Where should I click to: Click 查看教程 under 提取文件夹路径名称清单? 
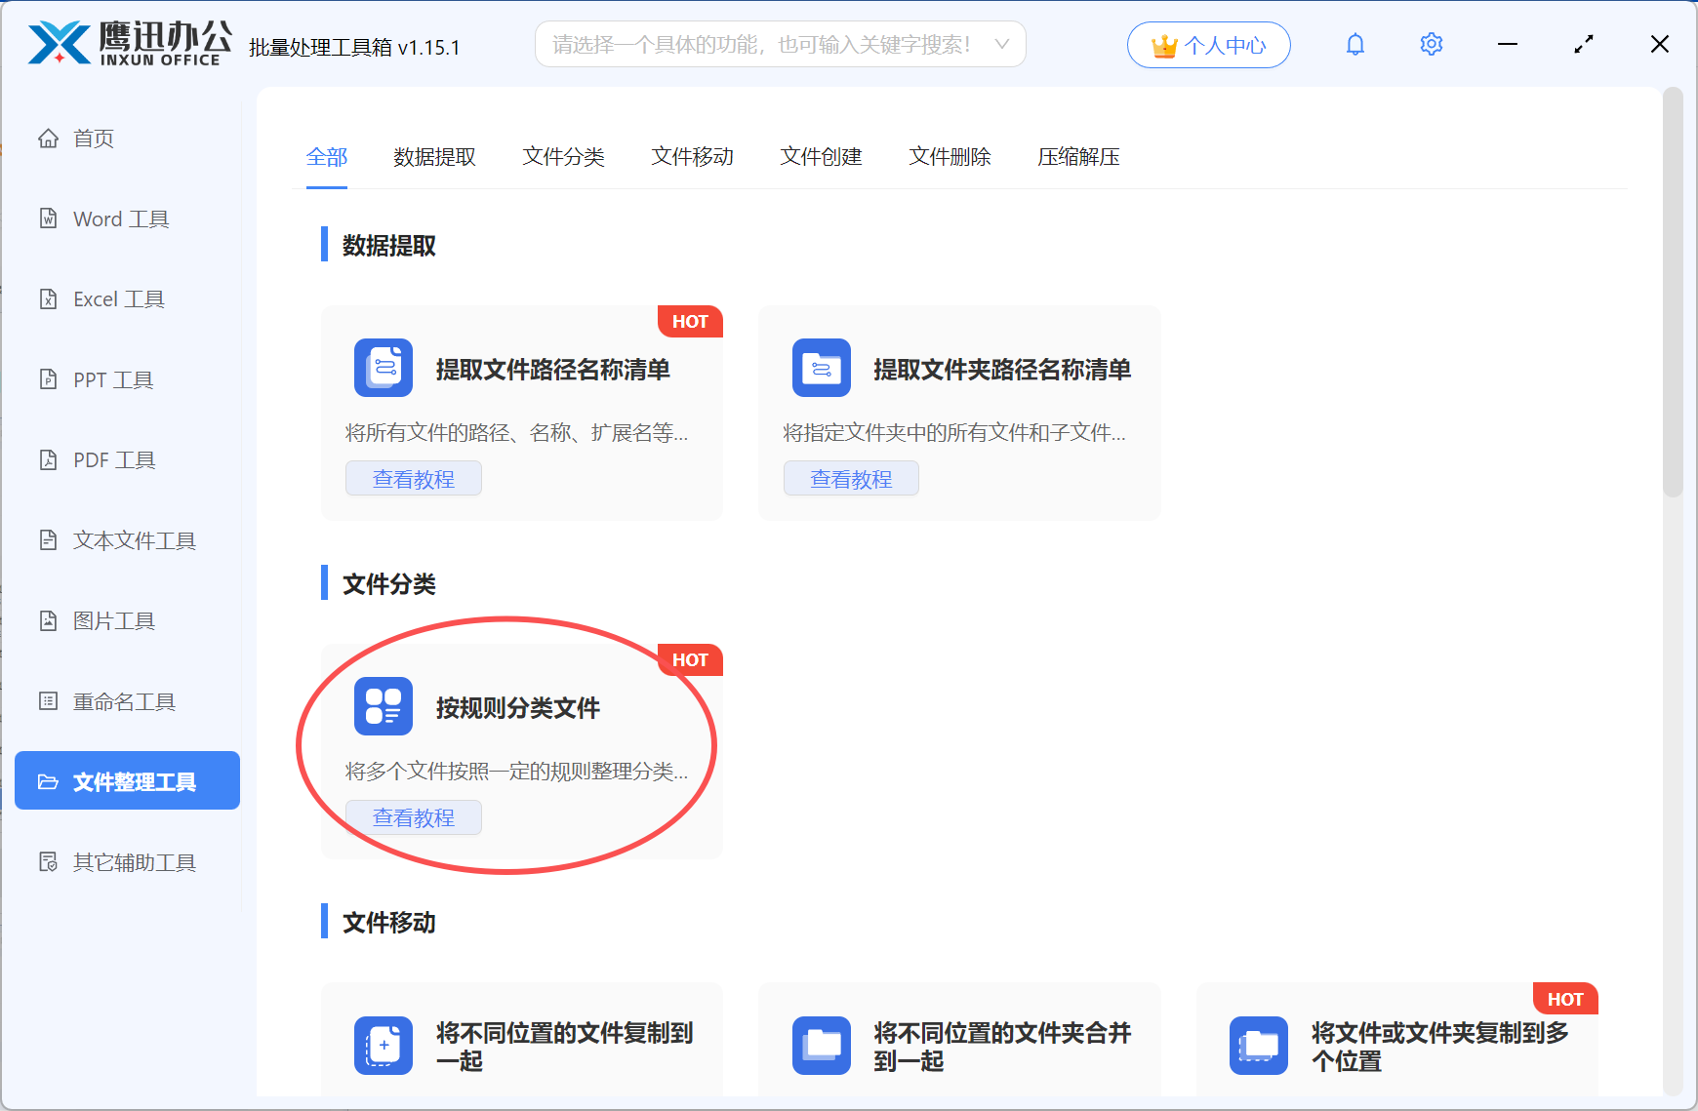coord(851,479)
